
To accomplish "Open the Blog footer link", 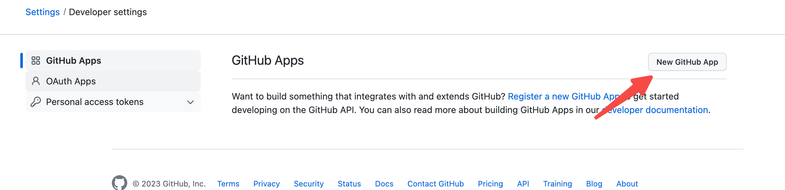I will [594, 184].
